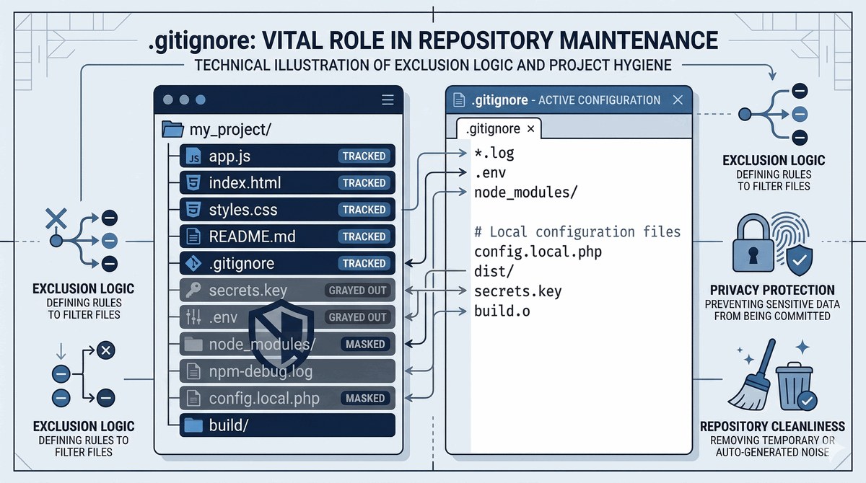The height and width of the screenshot is (483, 866).
Task: Select the npm-debug.log file entry
Action: coord(287,371)
